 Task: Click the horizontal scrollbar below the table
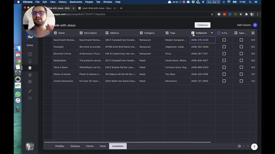tap(128, 142)
